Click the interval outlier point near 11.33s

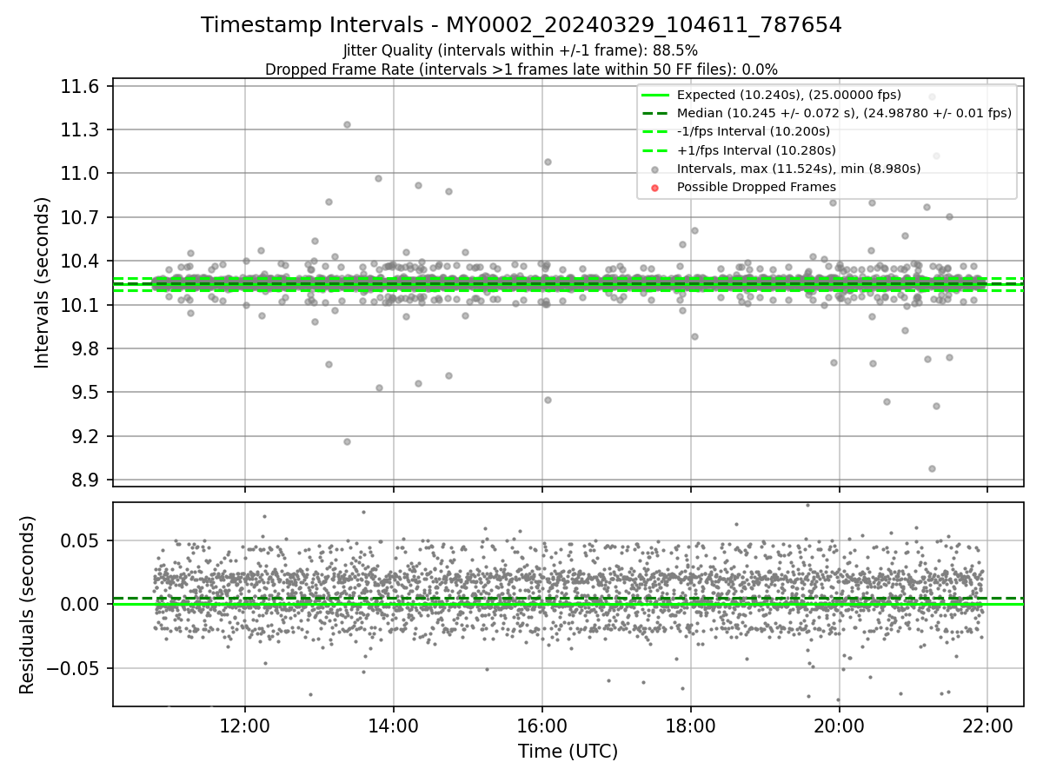(347, 124)
